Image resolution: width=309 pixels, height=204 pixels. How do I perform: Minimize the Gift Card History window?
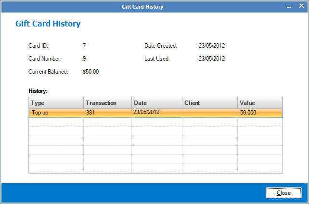point(289,7)
